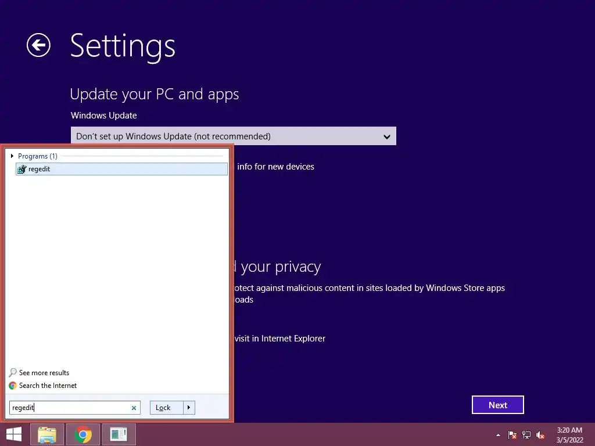This screenshot has height=446, width=595.
Task: Go back using the circled arrow
Action: [38, 45]
